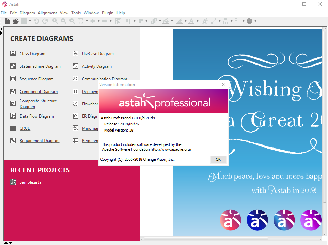Click the Save disk icon
The height and width of the screenshot is (245, 328).
coord(24,21)
